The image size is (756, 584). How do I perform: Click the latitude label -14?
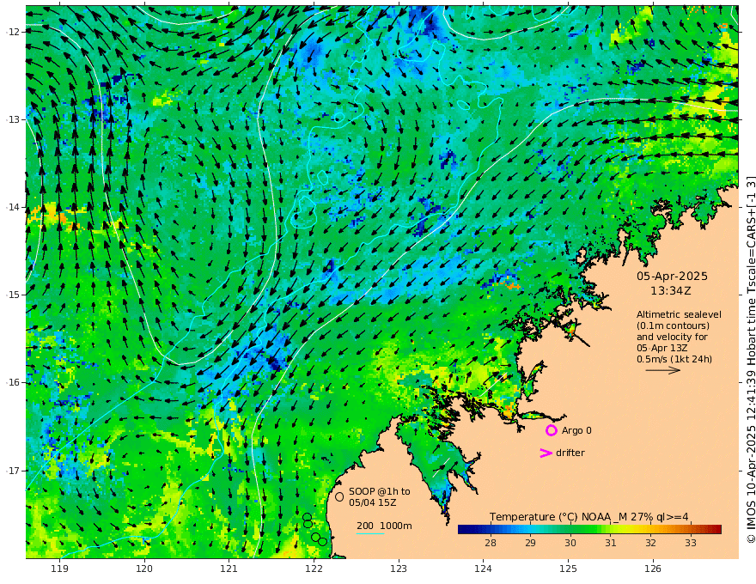13,207
